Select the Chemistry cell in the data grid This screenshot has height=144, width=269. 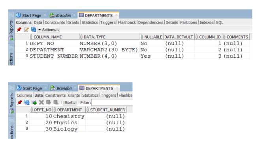click(69, 116)
